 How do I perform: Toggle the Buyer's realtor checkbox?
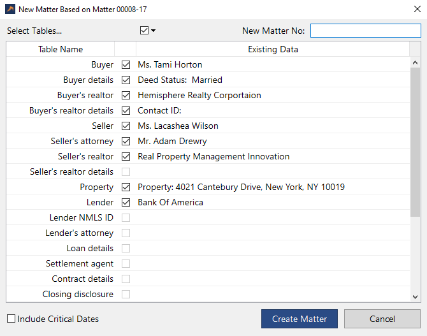pos(126,95)
